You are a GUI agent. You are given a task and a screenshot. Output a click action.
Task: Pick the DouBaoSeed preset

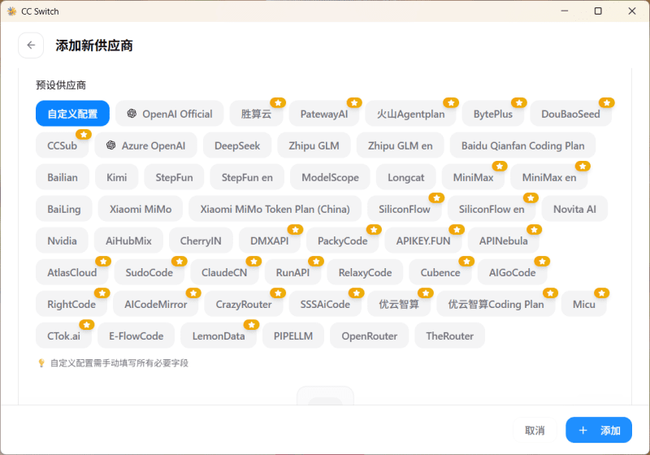[x=570, y=114]
